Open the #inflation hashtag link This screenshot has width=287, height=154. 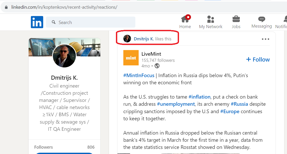pos(199,97)
